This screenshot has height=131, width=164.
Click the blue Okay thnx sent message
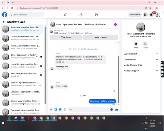pyautogui.click(x=102, y=101)
